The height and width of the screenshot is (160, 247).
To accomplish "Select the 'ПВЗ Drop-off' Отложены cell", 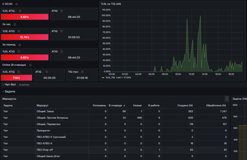I will point(98,150).
